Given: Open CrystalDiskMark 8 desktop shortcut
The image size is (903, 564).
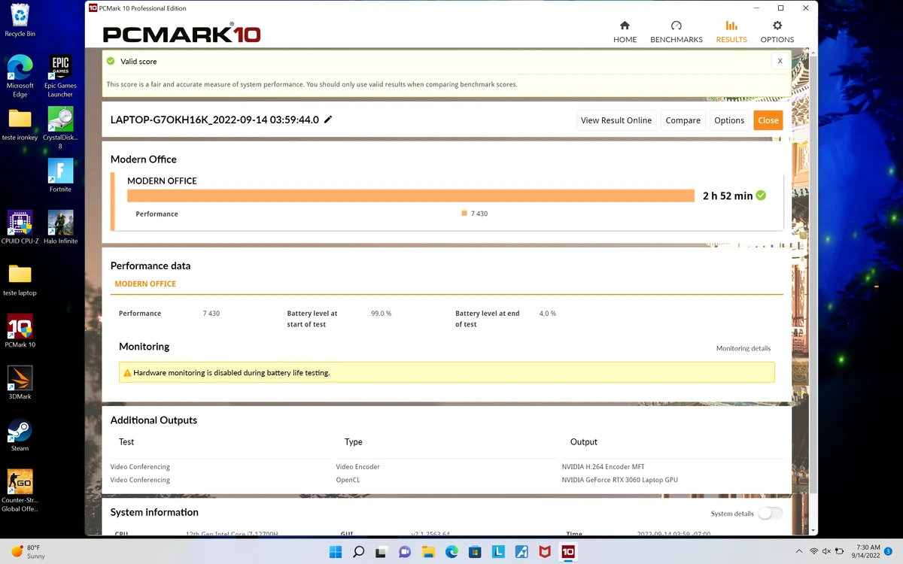Looking at the screenshot, I should tap(60, 127).
